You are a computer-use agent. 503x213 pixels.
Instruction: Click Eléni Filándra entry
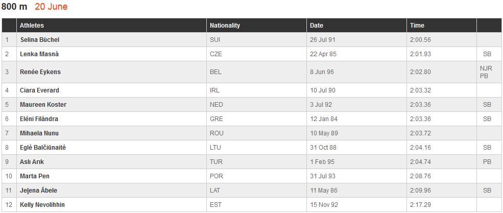tap(39, 119)
